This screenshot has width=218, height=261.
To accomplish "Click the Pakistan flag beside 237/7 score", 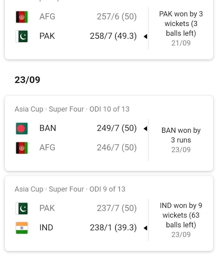I will tap(22, 208).
